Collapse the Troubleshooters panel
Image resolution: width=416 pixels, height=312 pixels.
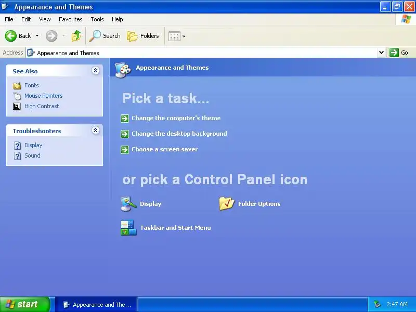pos(96,131)
